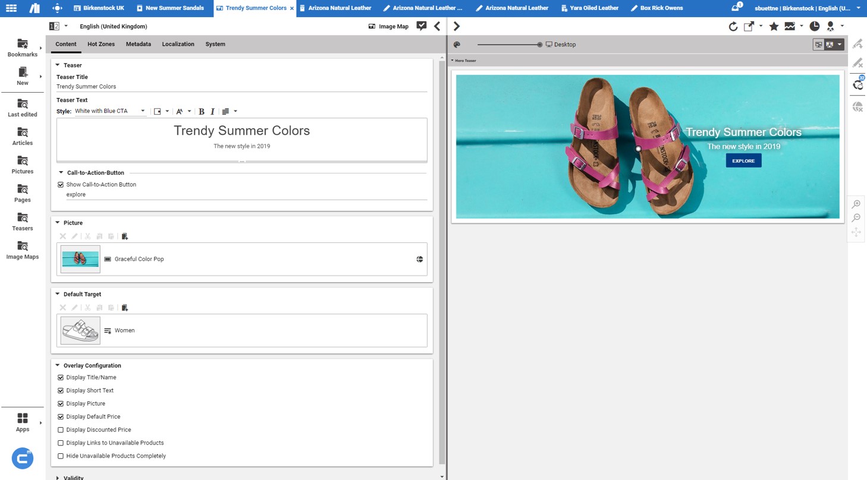Collapse the Teaser section

pos(58,65)
